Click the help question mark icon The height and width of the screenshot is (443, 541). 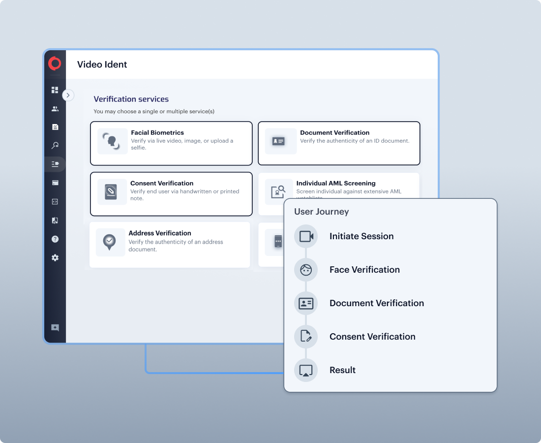click(55, 239)
